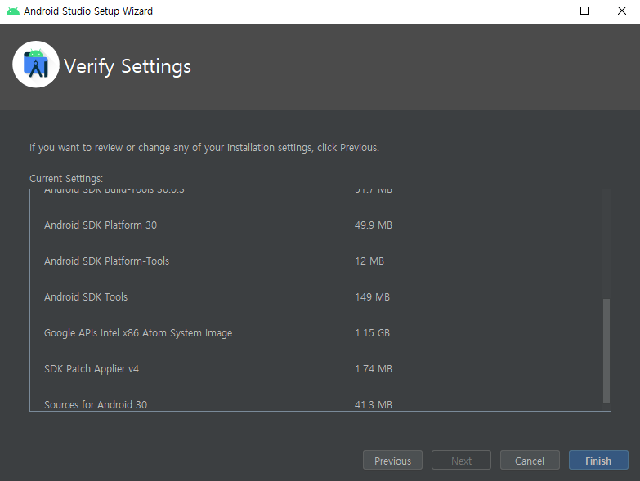
Task: Close the Setup Wizard window
Action: tap(622, 11)
